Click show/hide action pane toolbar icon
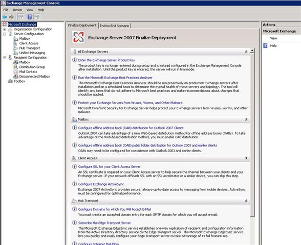Screen dimensions: 301x245 (37, 17)
